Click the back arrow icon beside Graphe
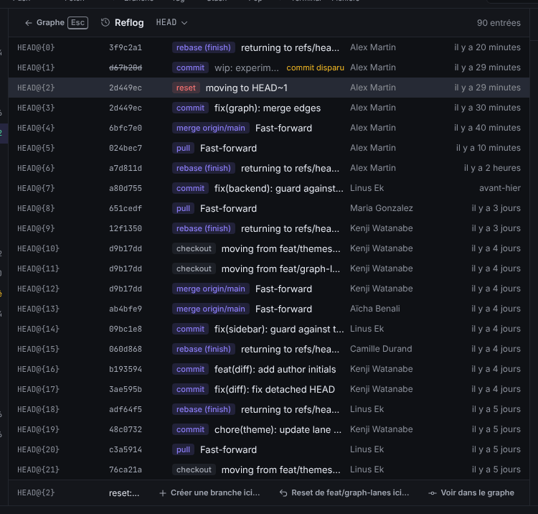 point(29,23)
